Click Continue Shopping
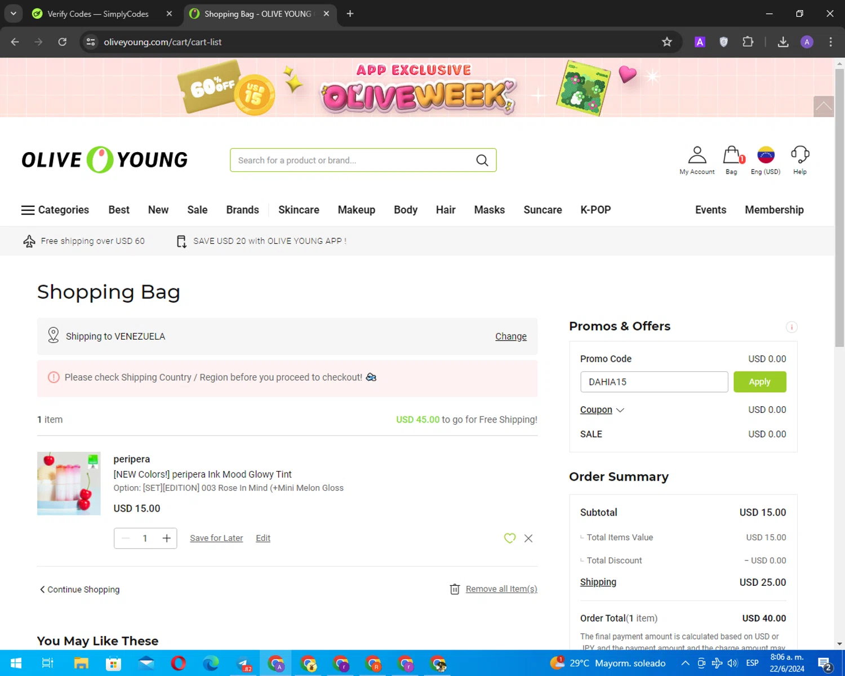This screenshot has width=845, height=676. coord(79,589)
